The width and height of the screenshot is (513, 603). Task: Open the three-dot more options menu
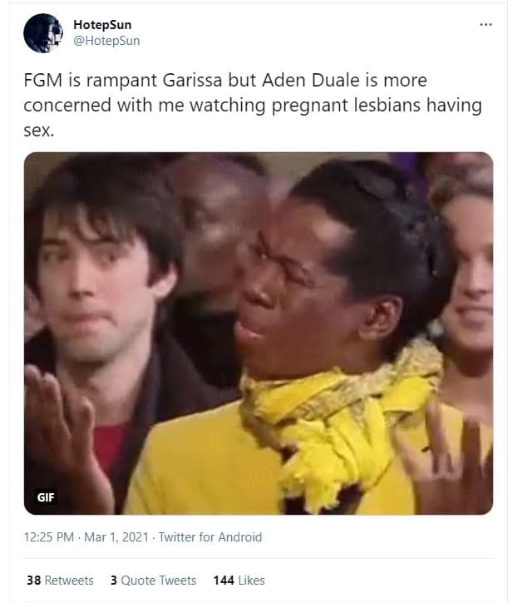point(486,25)
